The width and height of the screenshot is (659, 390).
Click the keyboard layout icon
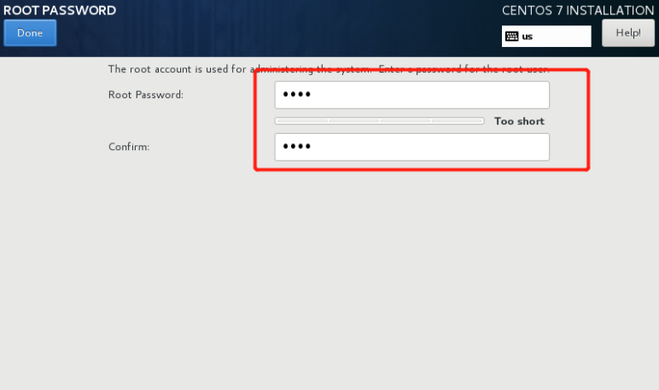511,36
